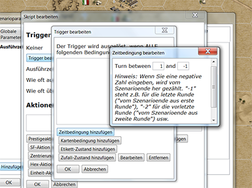Click the scrollbar up arrow in hint box

[x=214, y=62]
